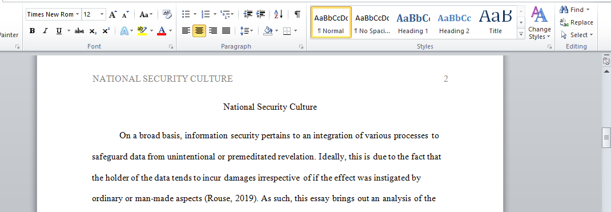Align text right
This screenshot has width=611, height=212.
click(x=213, y=31)
